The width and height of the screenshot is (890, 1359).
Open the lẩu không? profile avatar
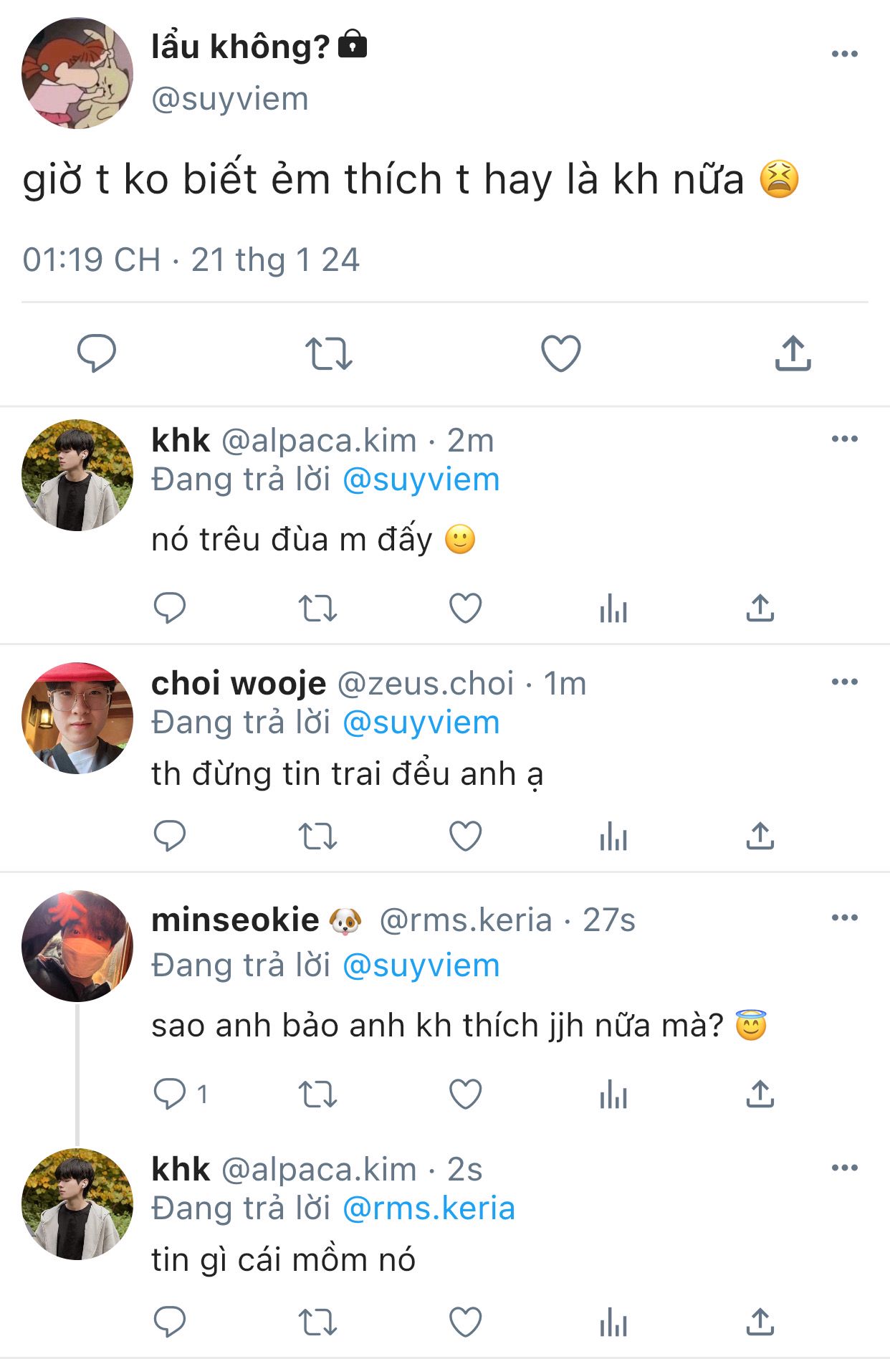point(77,73)
